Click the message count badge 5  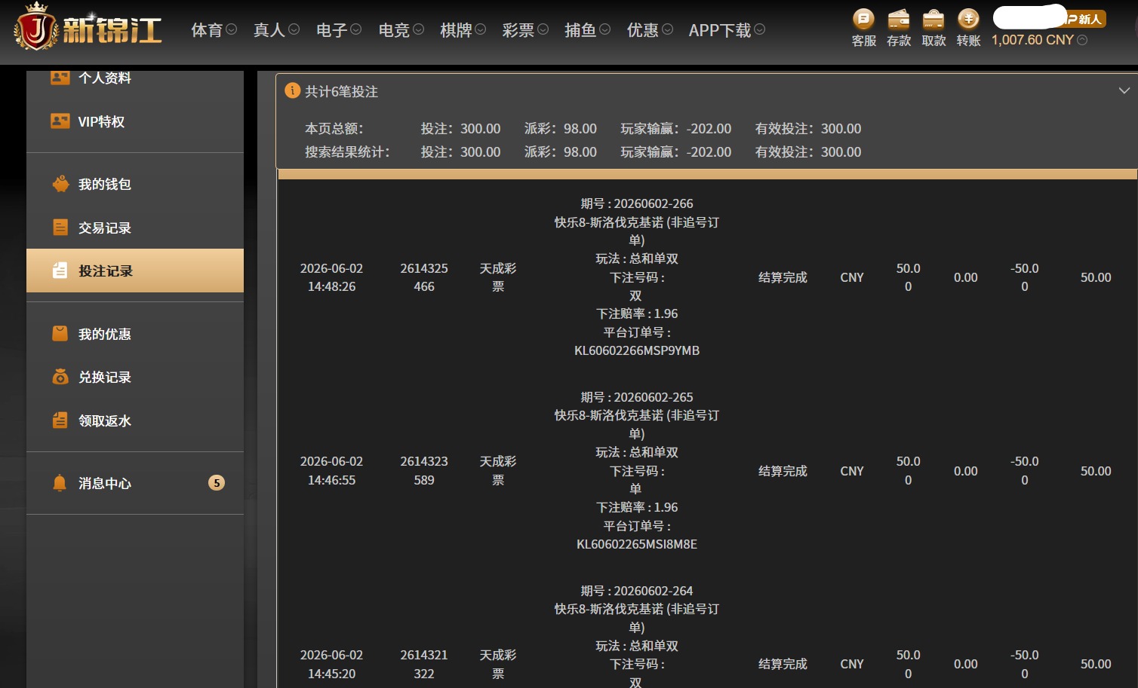pyautogui.click(x=217, y=483)
